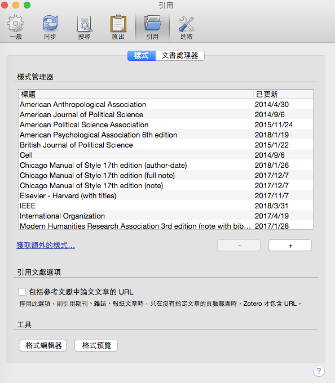Select the Cell citation style row
Screen dimensions: 335x383
pyautogui.click(x=166, y=155)
